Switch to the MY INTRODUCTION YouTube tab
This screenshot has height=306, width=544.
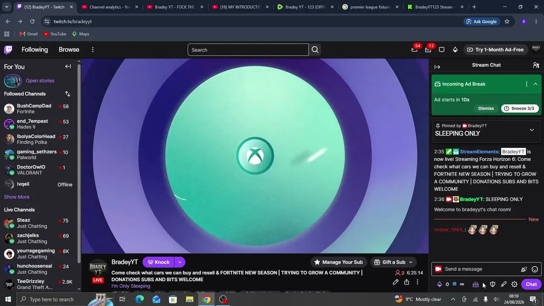[x=240, y=7]
